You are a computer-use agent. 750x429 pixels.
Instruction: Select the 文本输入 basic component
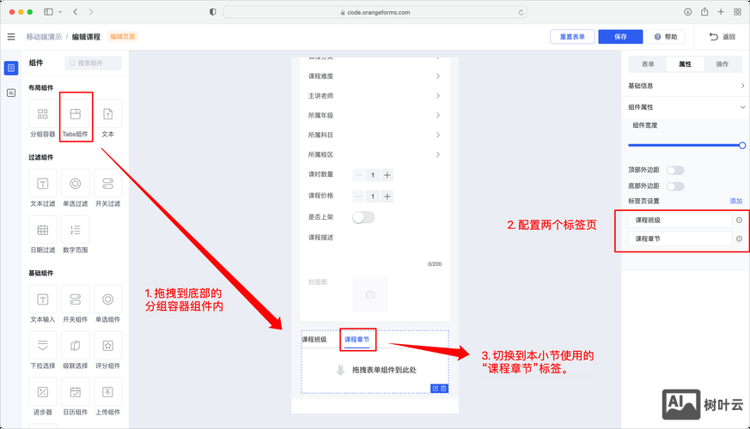(43, 304)
